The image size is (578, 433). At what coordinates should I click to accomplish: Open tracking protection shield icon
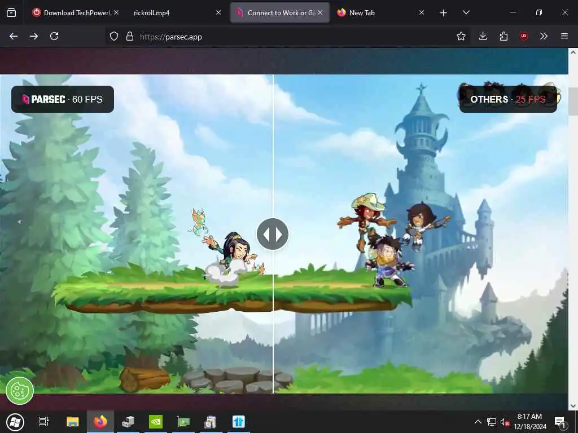click(x=114, y=37)
